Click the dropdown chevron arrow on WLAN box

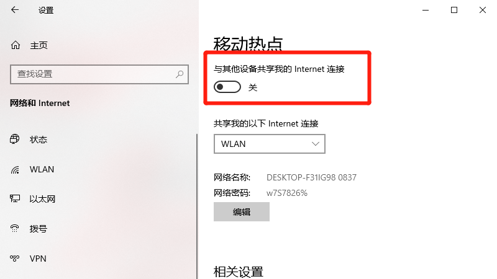tap(316, 144)
